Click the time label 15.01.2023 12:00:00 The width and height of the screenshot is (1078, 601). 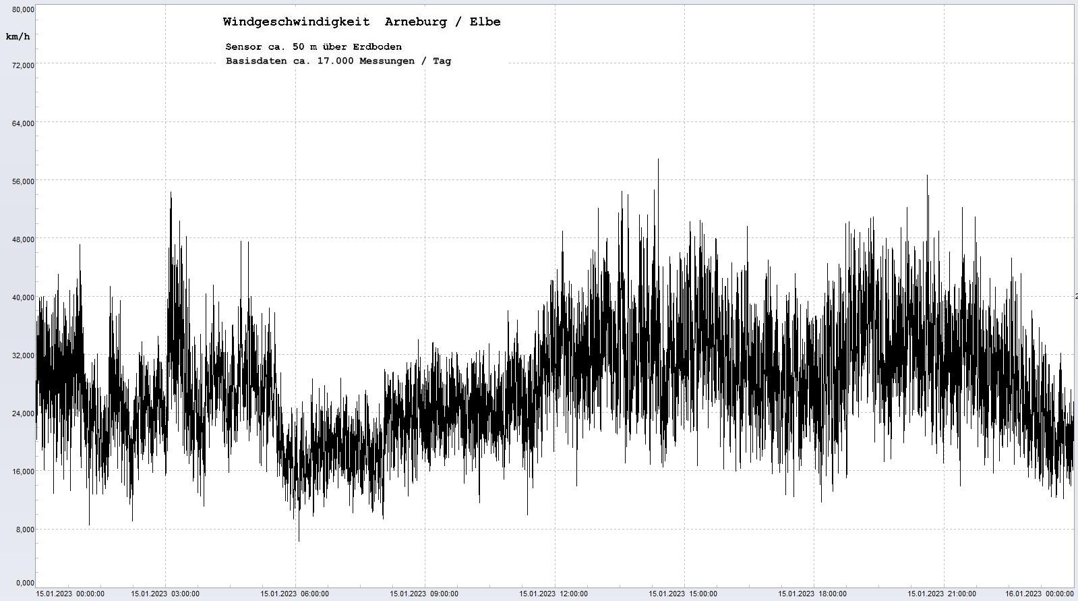coord(553,594)
